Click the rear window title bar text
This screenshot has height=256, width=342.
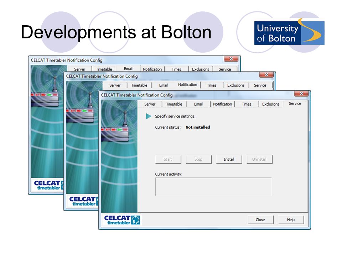pyautogui.click(x=67, y=60)
